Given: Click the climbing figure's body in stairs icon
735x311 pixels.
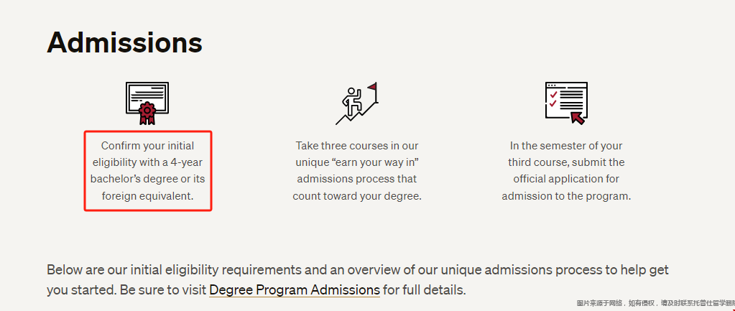Looking at the screenshot, I should pyautogui.click(x=350, y=98).
